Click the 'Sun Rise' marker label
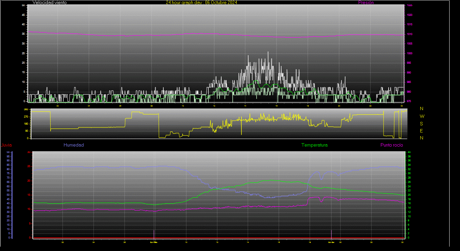This screenshot has width=460, height=251. point(154,242)
